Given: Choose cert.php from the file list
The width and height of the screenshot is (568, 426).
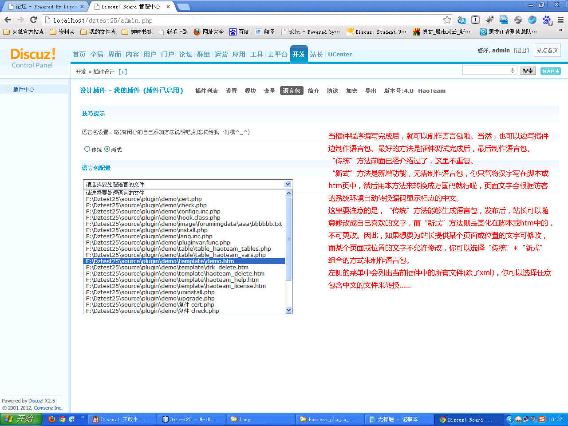Looking at the screenshot, I should coord(184,199).
